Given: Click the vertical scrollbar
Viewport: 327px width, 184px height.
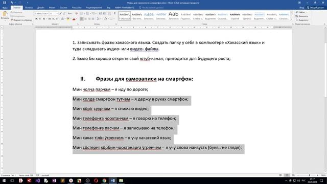Looking at the screenshot, I should point(325,70).
